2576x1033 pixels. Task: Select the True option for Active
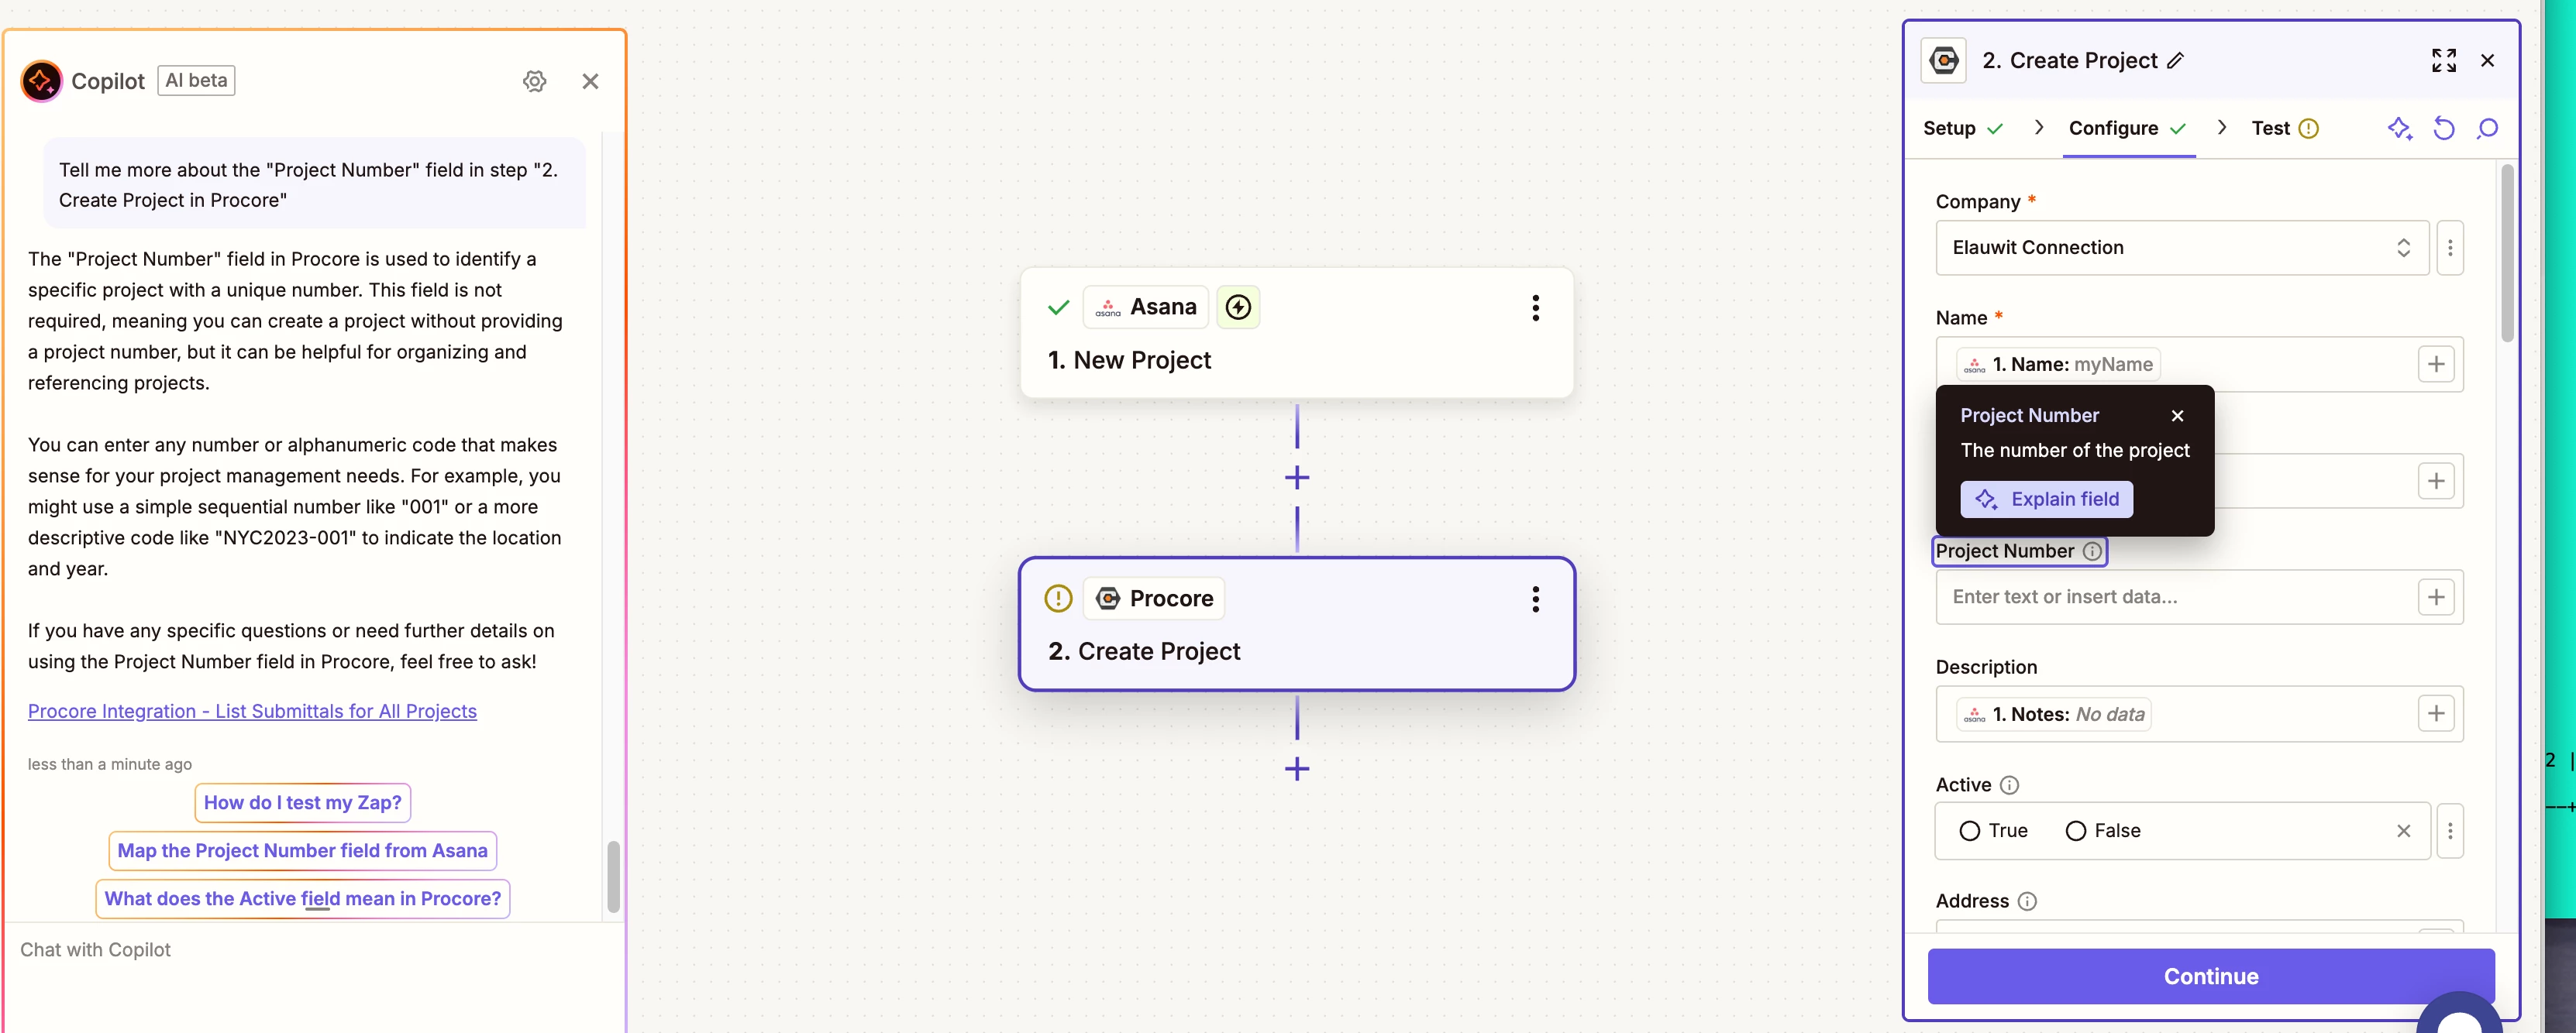[x=1993, y=830]
